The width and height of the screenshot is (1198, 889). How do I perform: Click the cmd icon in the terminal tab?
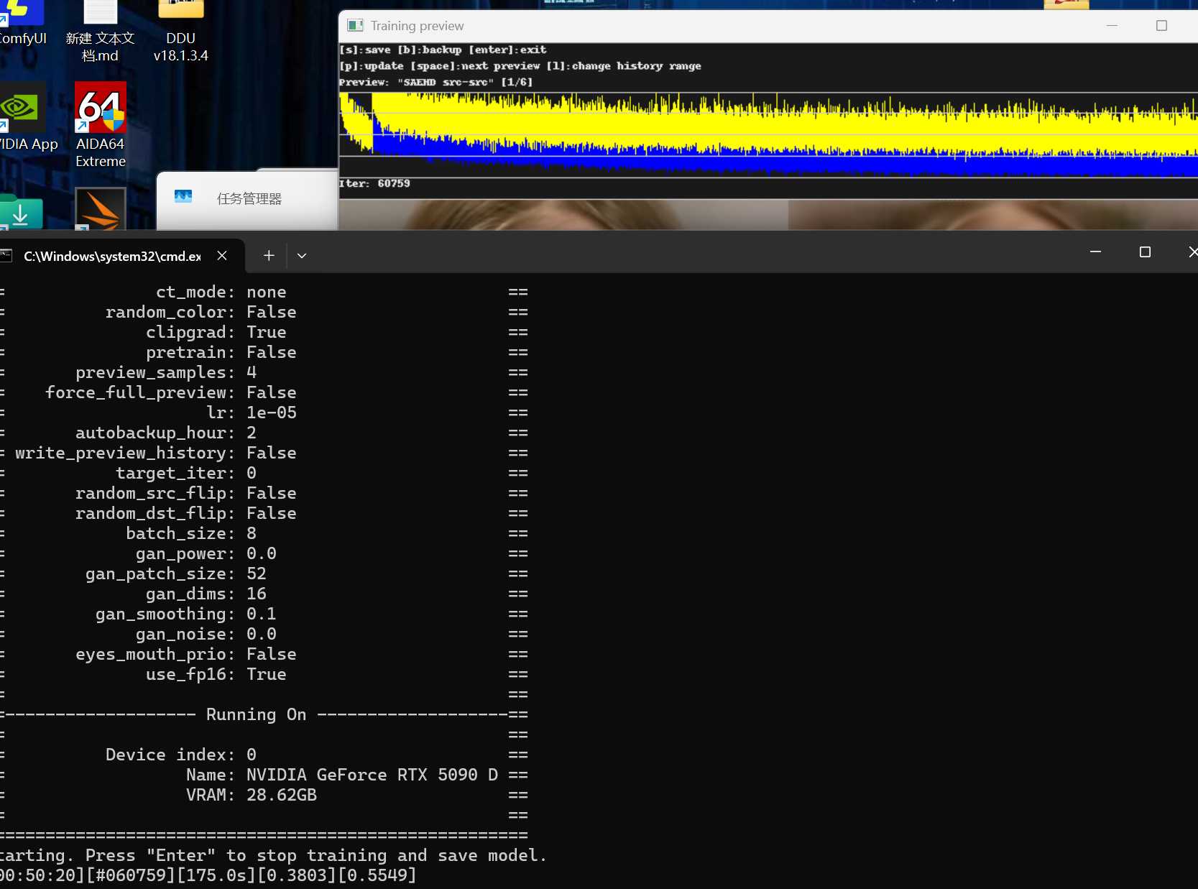[x=6, y=256]
